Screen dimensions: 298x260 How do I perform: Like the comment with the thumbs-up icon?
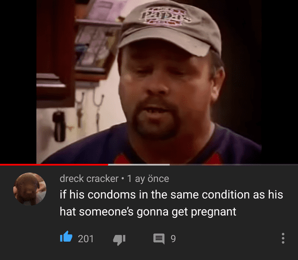[66, 237]
